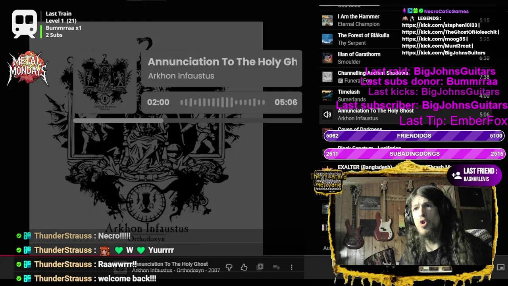508x286 pixels.
Task: Click the 'Raawwrrr!!' chat message
Action: coord(117,265)
